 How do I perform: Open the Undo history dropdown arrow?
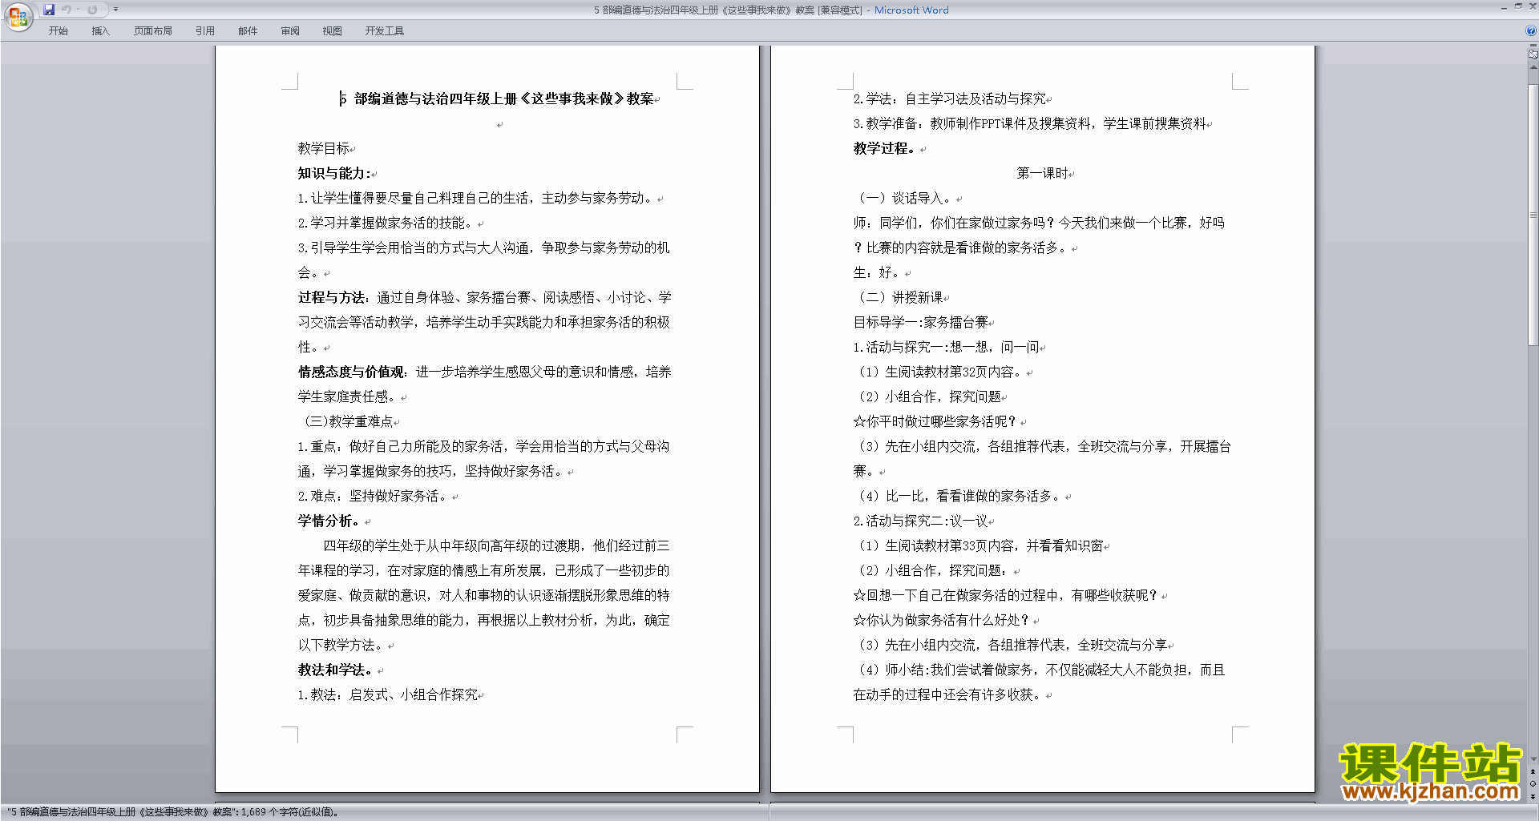(x=78, y=10)
